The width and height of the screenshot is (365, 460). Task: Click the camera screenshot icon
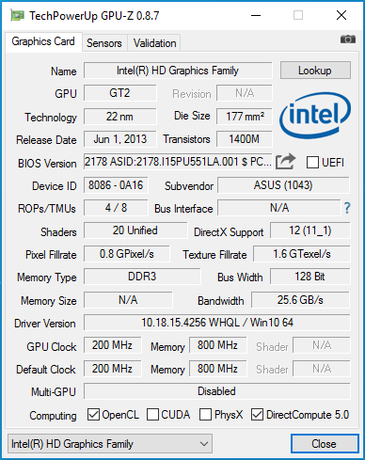pos(348,40)
